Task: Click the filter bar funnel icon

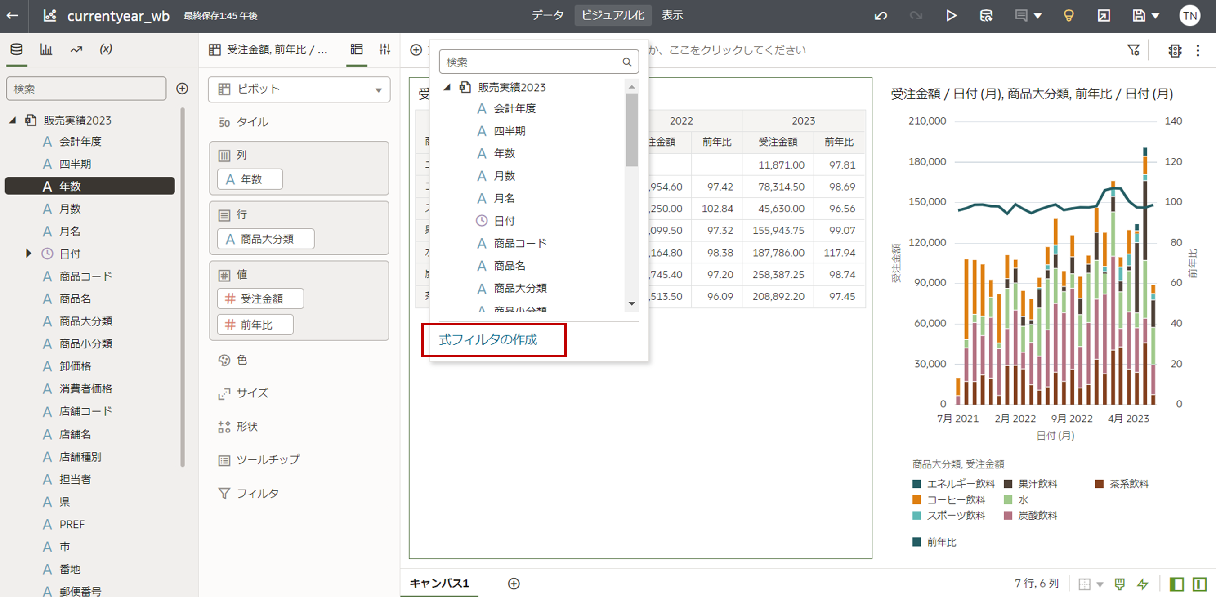Action: point(1133,50)
